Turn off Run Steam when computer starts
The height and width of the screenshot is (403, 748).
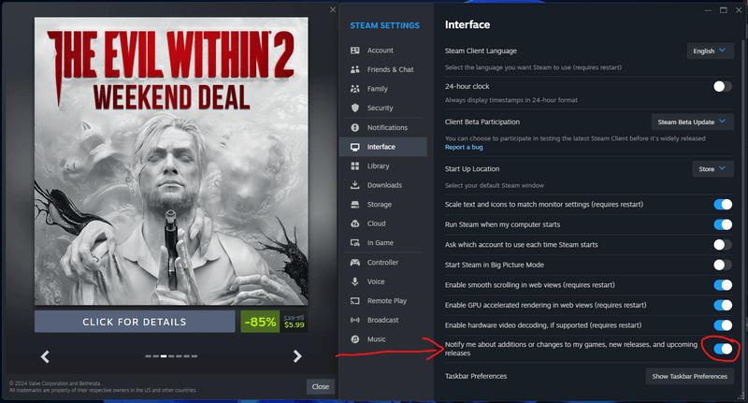tap(722, 224)
